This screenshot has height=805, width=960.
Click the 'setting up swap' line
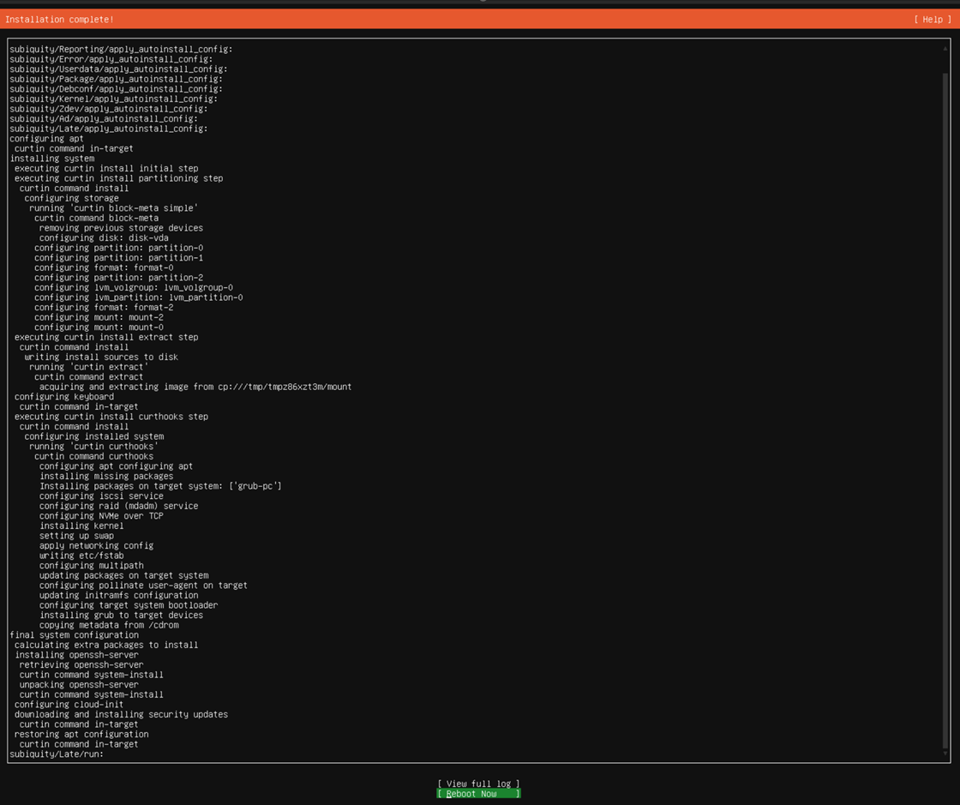76,536
